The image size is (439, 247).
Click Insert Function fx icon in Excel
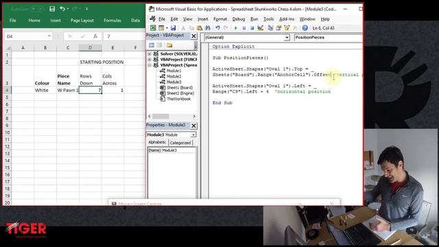[x=95, y=36]
